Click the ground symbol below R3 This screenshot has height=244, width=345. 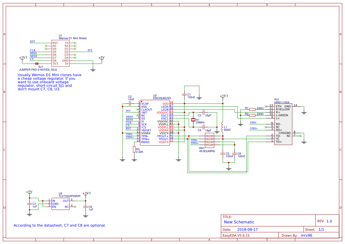(x=134, y=160)
